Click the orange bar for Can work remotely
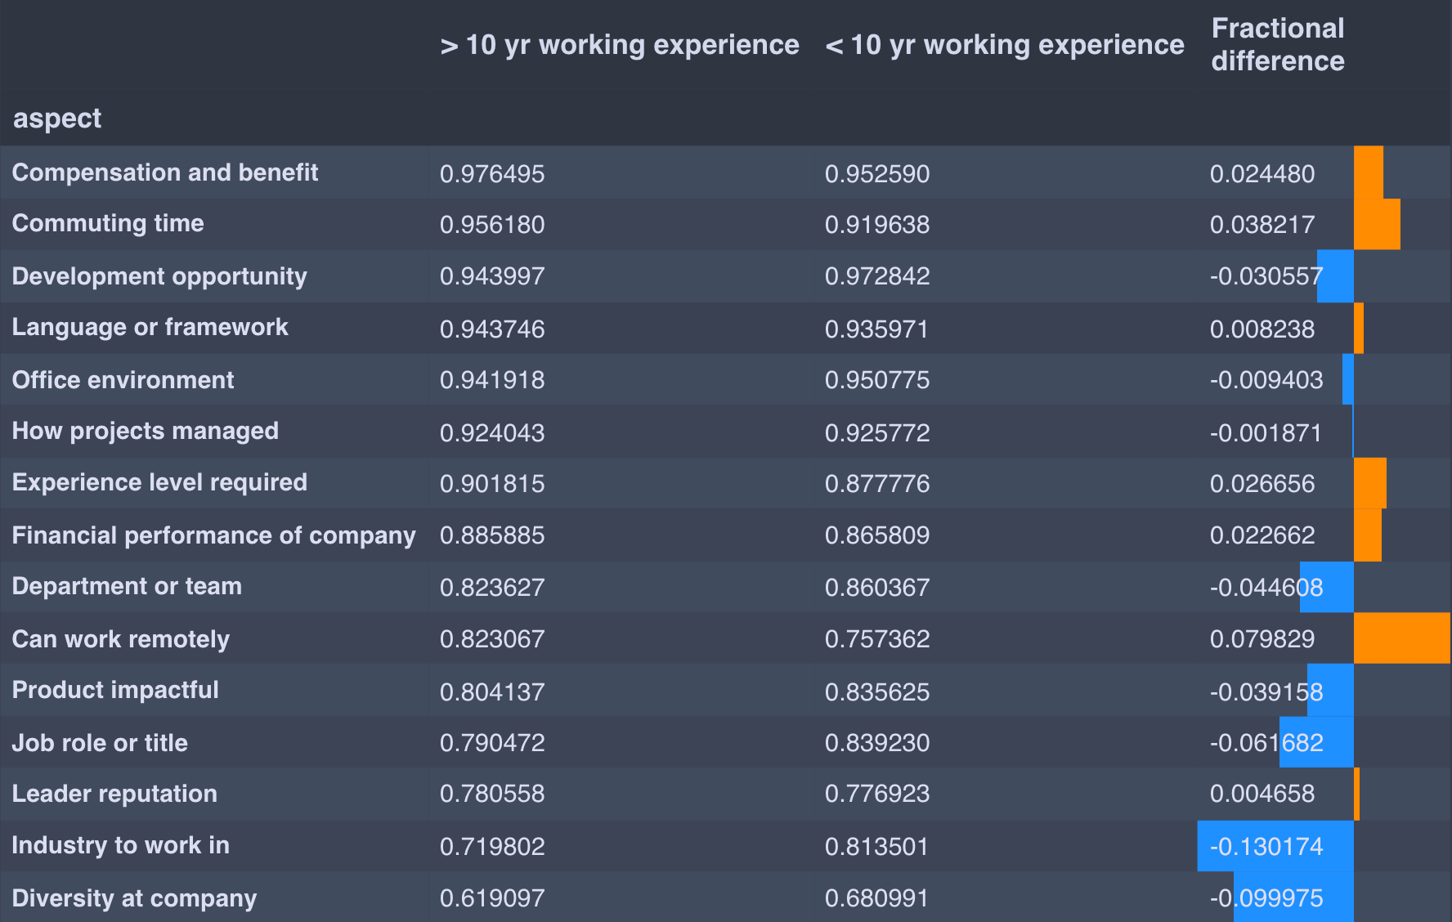This screenshot has height=922, width=1452. [1402, 638]
